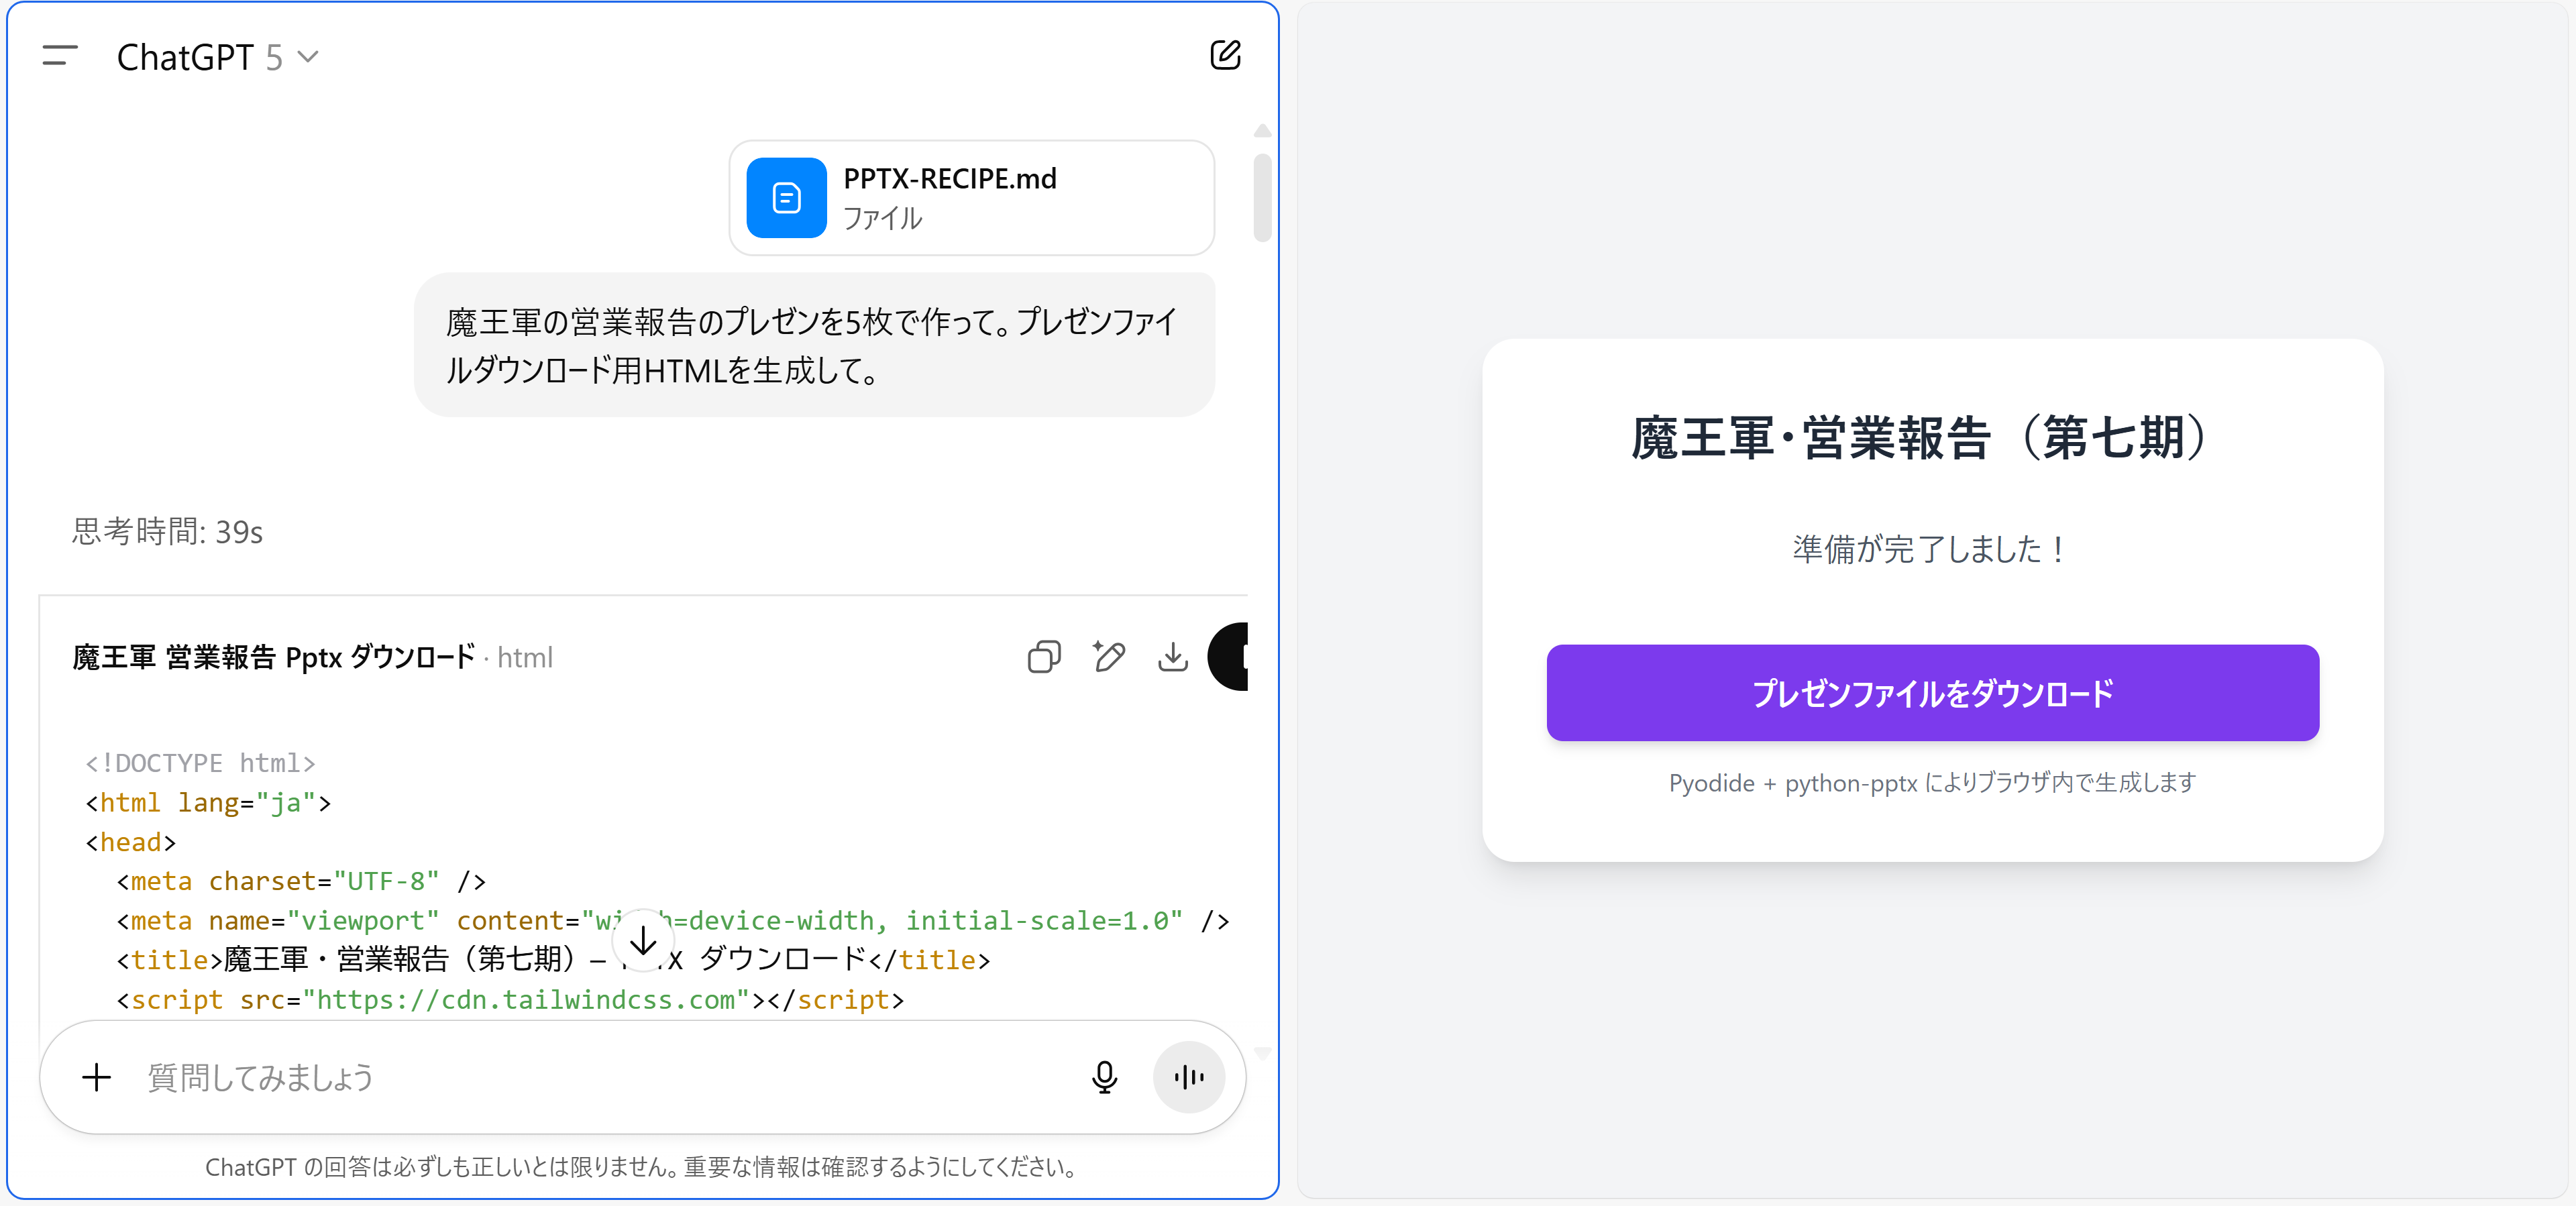Click the scroll-to-bottom arrow button
This screenshot has height=1206, width=2576.
(x=643, y=940)
